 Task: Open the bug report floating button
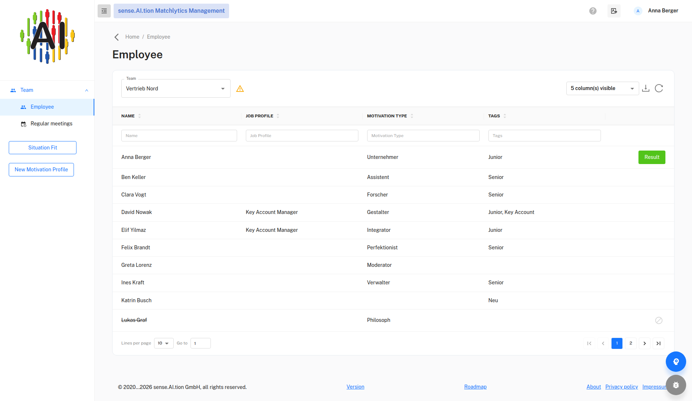(x=676, y=385)
